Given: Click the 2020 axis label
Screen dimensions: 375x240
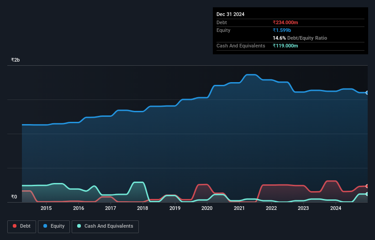Looking at the screenshot, I should coord(207,208).
